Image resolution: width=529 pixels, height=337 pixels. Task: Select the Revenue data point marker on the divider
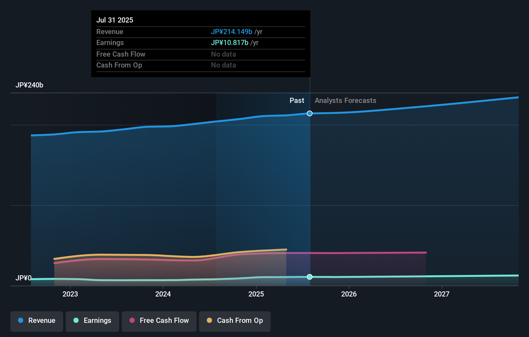click(310, 113)
